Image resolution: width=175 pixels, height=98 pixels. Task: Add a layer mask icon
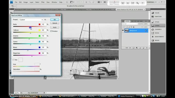(x=133, y=48)
